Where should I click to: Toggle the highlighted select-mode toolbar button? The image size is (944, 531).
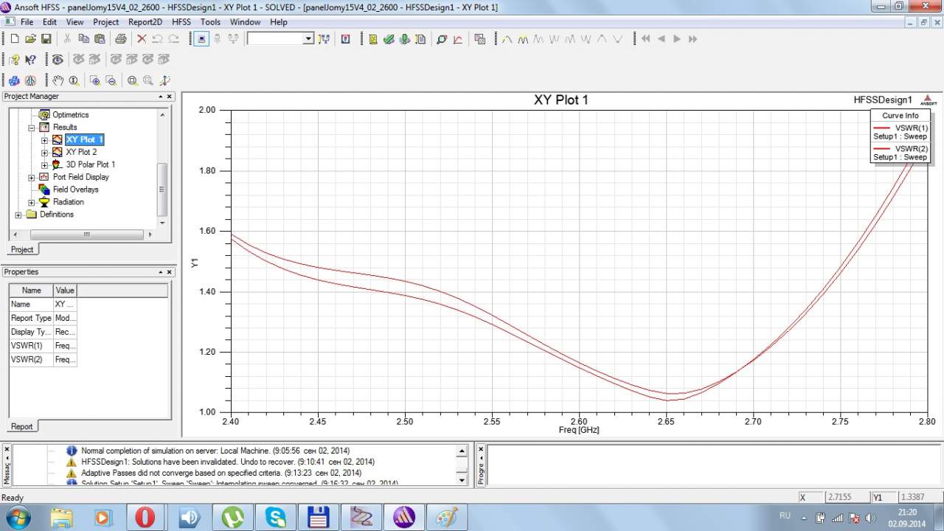[x=202, y=39]
